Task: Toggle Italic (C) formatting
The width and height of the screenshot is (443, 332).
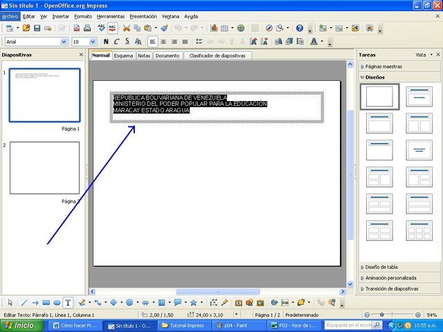Action: point(116,41)
